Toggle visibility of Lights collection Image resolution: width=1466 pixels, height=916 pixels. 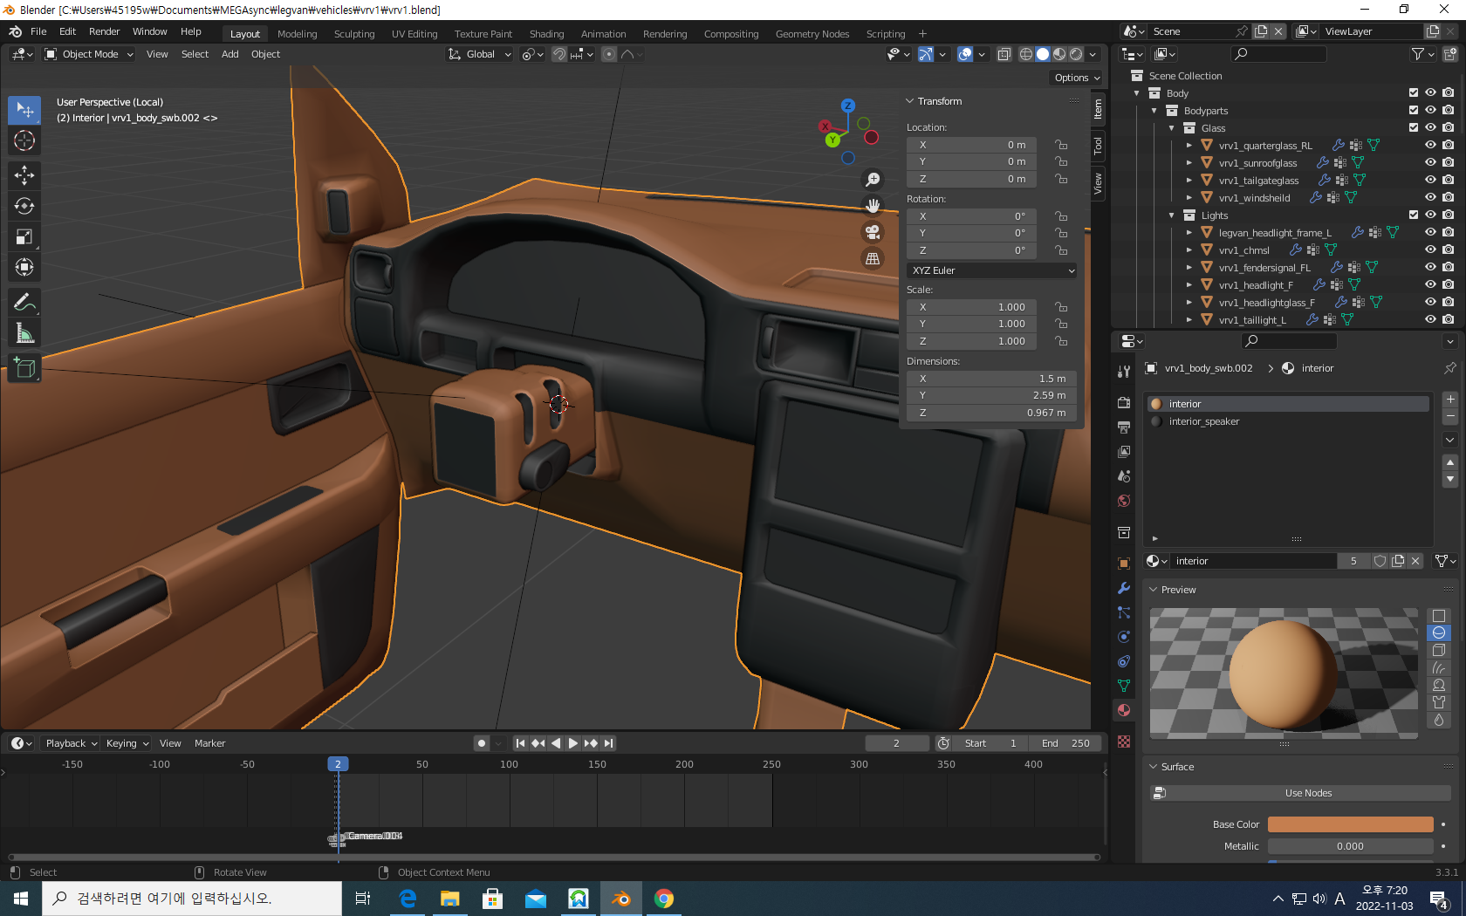[1430, 215]
